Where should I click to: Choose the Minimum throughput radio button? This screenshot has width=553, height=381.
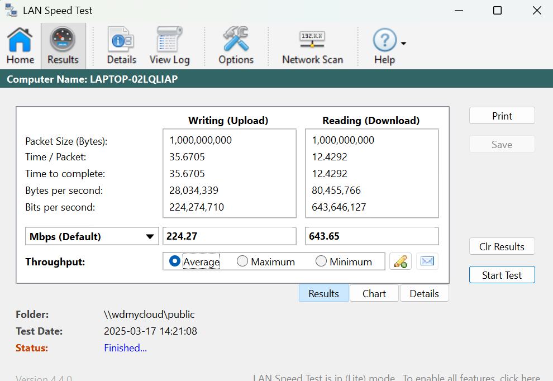[x=321, y=261]
